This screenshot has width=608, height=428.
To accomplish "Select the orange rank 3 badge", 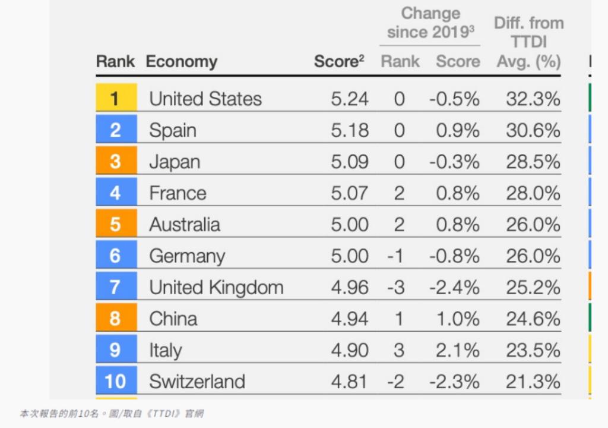I will [x=116, y=161].
